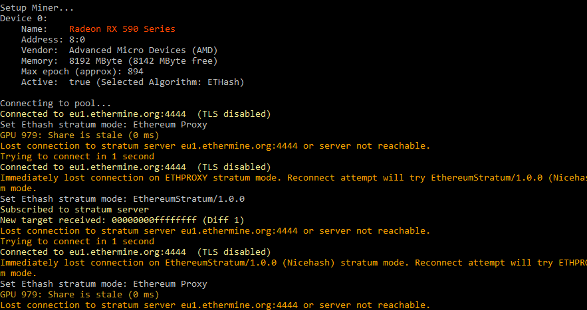Click the red Radeon RX 590 Series text
This screenshot has width=587, height=310.
[122, 29]
